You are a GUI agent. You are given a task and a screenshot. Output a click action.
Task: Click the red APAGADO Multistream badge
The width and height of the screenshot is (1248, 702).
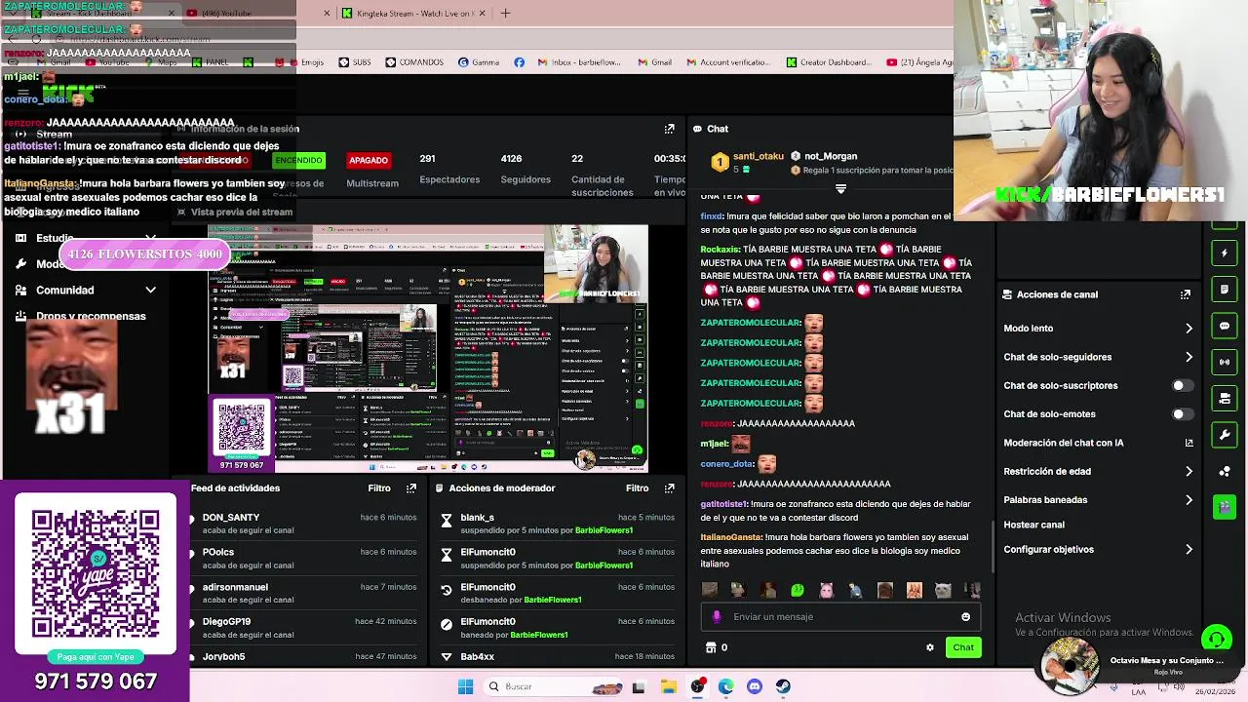(369, 160)
